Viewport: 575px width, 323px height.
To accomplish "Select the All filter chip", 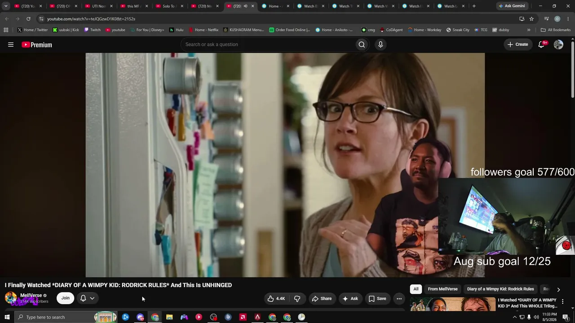I will click(x=416, y=289).
